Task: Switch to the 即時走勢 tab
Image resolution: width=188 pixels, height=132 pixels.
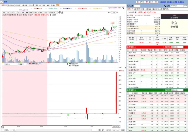Action: click(11, 5)
